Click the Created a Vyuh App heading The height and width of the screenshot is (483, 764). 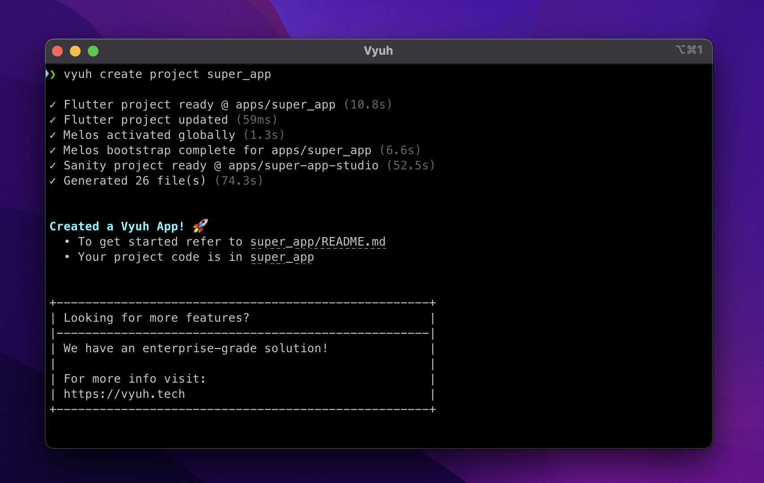click(x=117, y=226)
